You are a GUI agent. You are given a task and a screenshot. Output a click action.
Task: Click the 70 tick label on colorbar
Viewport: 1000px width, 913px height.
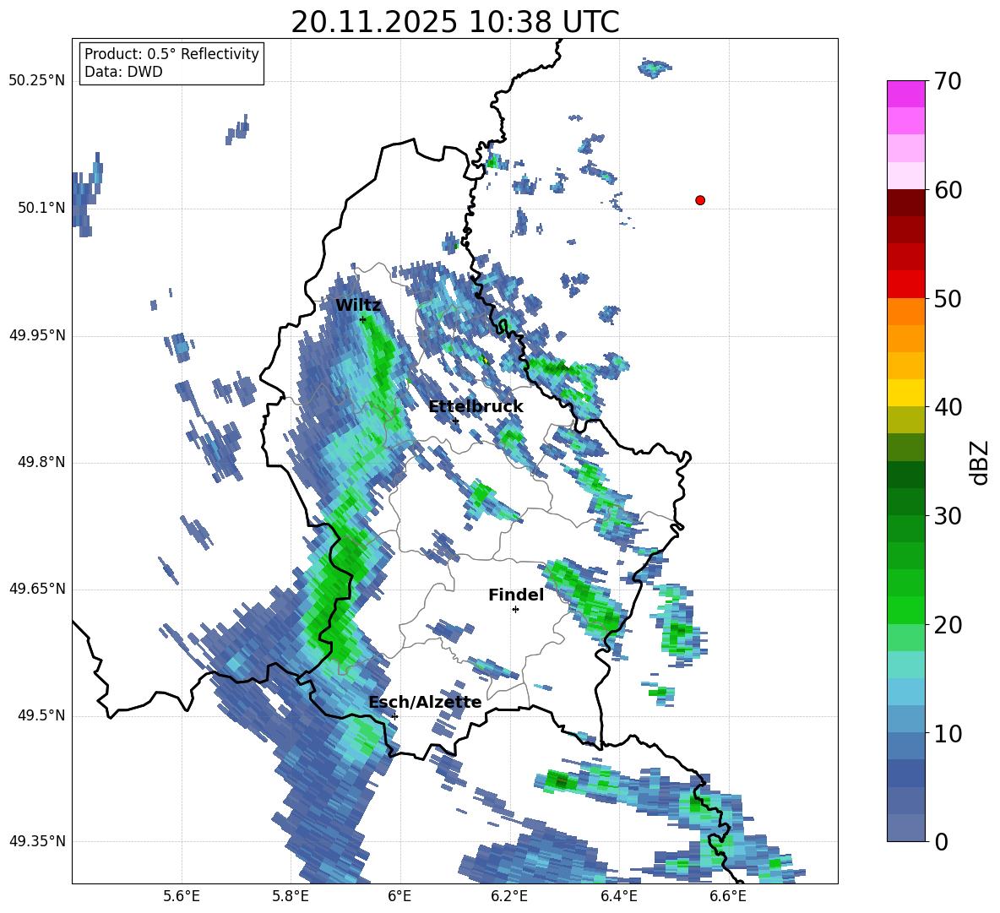[x=947, y=82]
